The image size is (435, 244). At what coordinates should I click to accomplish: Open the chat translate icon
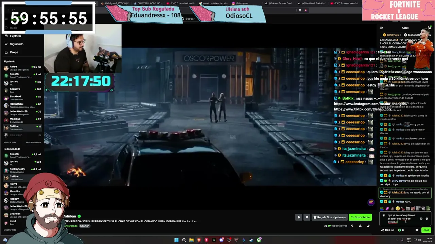[x=421, y=219]
